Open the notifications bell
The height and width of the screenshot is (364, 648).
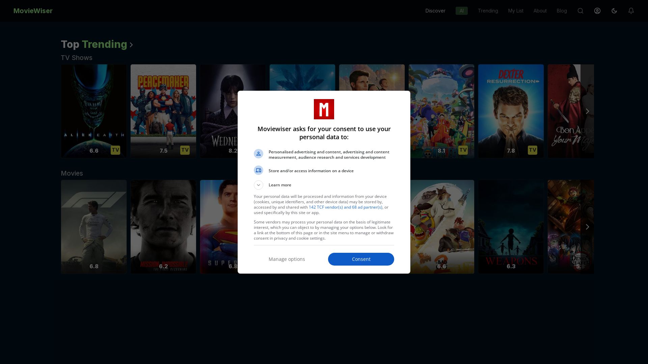tap(631, 11)
